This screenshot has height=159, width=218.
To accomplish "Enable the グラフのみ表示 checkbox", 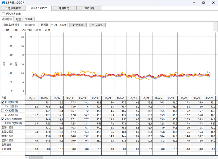I will [x=4, y=14].
